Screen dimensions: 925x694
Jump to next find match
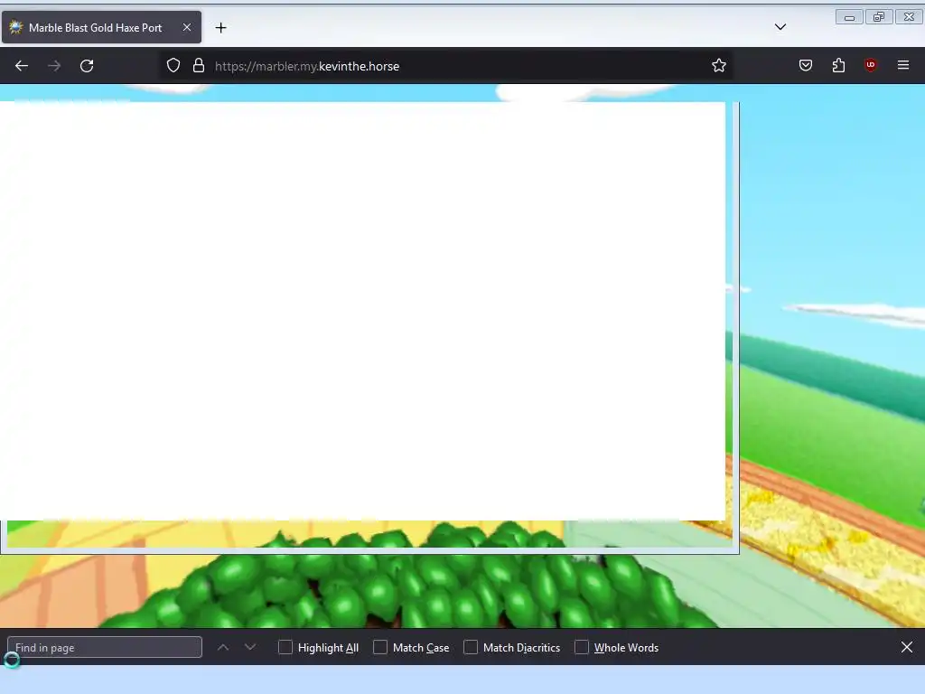(250, 647)
